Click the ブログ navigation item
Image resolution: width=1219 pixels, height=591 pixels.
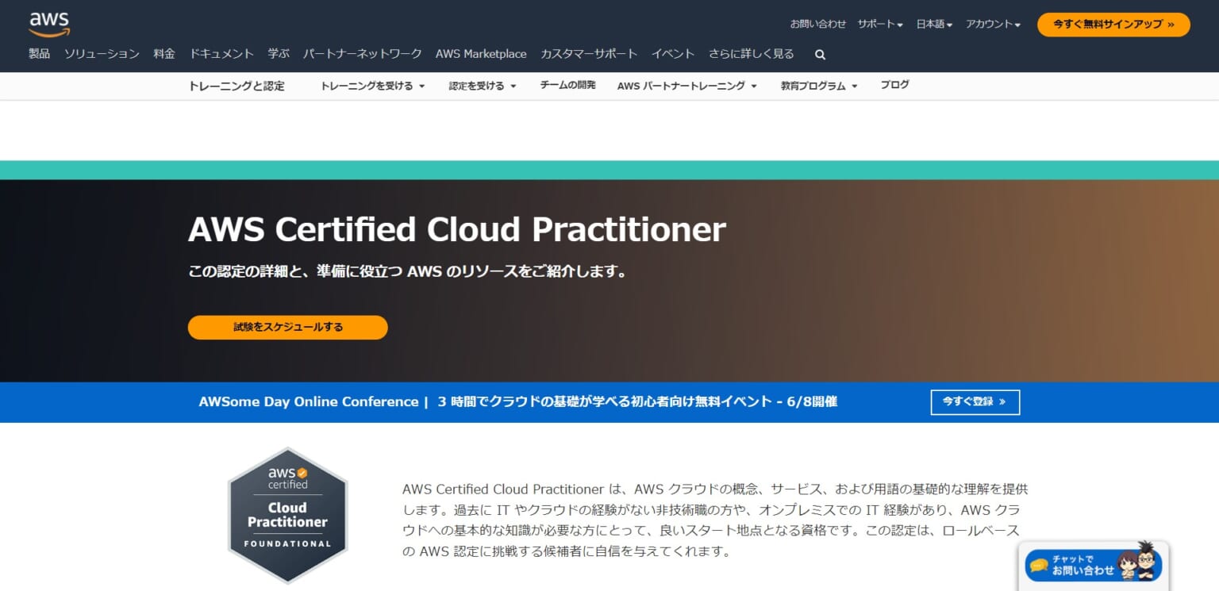(x=894, y=85)
